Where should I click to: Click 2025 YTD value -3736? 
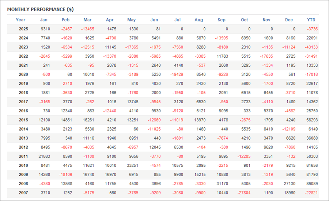313,29
